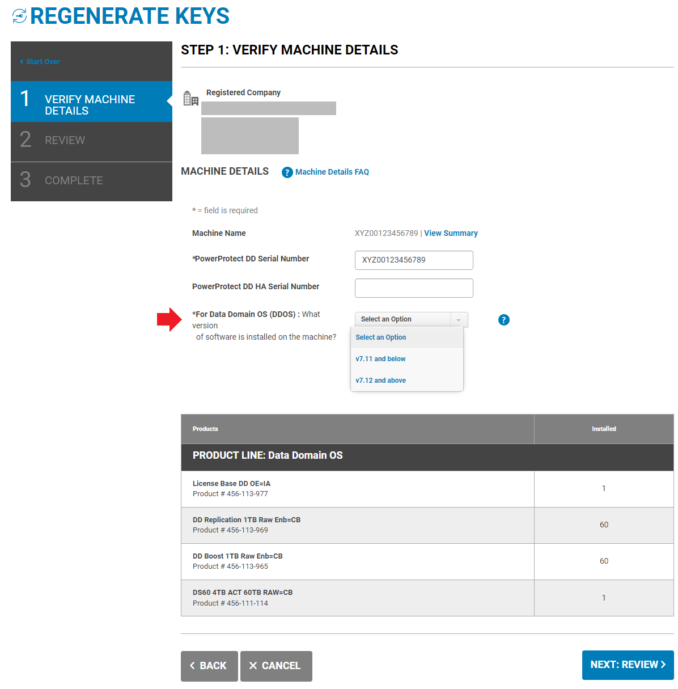Image resolution: width=678 pixels, height=689 pixels.
Task: Click the forward chevron on NEXT: REVIEW
Action: tap(663, 664)
